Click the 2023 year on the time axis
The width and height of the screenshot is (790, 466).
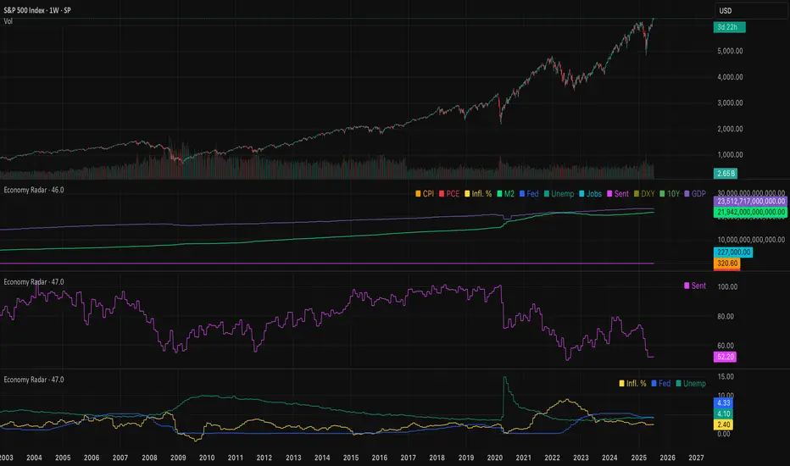581,458
